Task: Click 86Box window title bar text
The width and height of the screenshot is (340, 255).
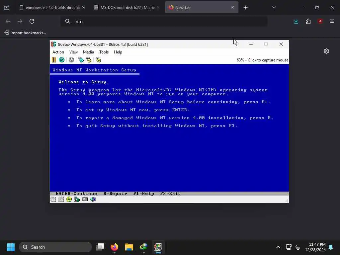Action: (103, 44)
